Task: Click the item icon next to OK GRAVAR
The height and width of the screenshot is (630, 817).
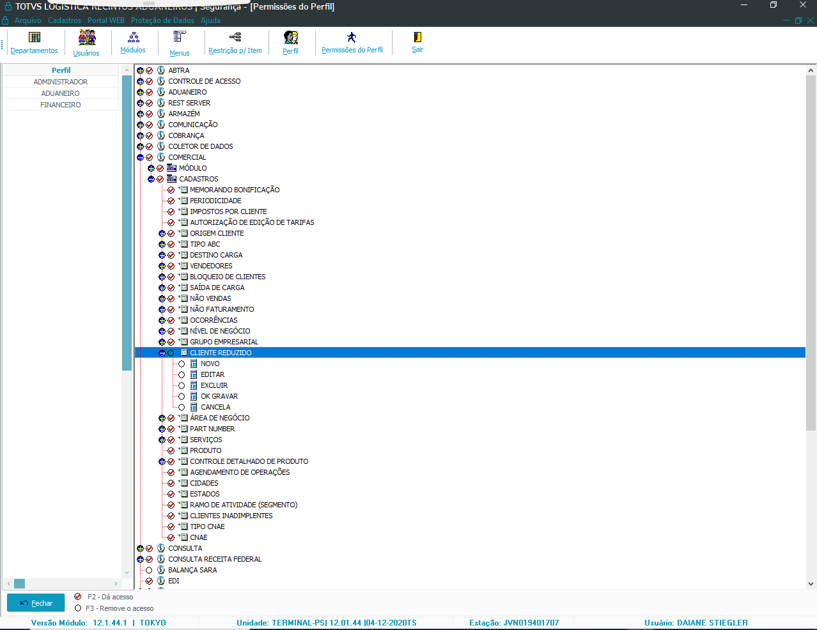Action: 194,396
